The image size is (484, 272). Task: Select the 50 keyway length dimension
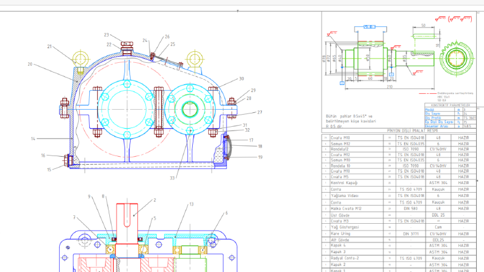click(x=424, y=25)
